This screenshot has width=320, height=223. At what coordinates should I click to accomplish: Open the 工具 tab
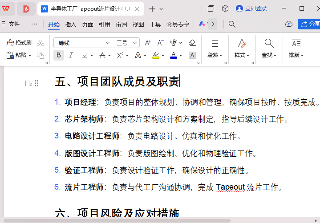[x=155, y=24]
